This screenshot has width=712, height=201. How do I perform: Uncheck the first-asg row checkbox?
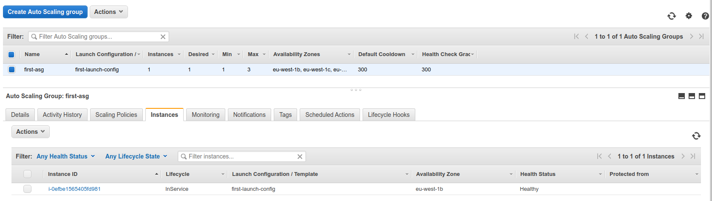pos(11,69)
